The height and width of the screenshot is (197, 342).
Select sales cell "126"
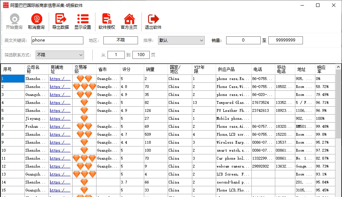pos(156,110)
